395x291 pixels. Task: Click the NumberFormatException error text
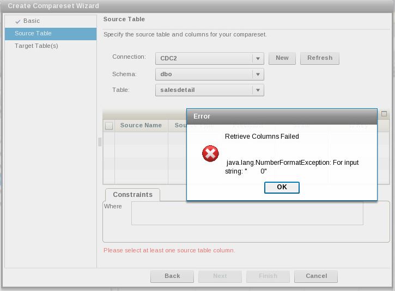[x=291, y=167]
